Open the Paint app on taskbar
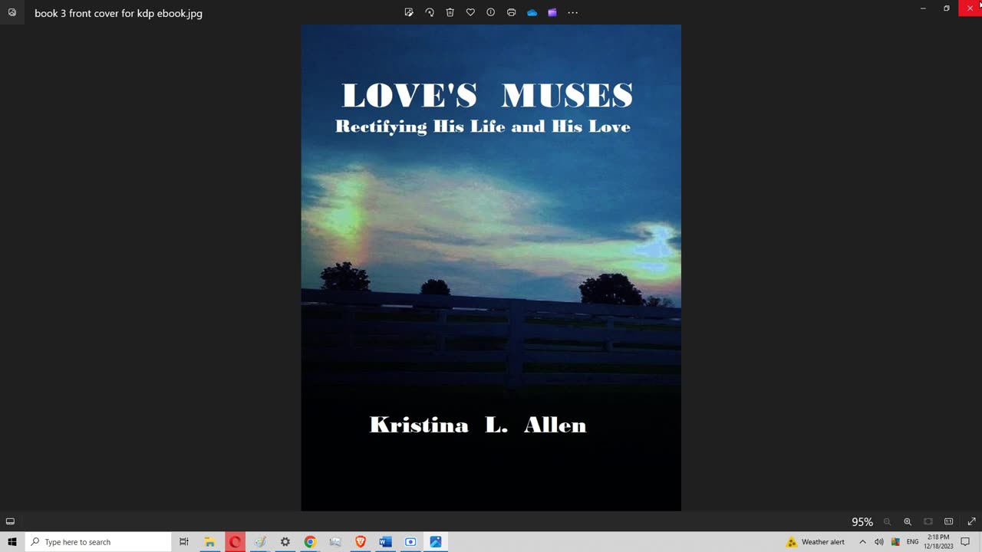Screen dimensions: 982x552 tap(260, 542)
